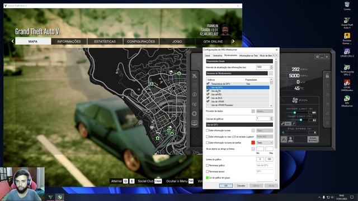Click the info icon in Afterburner sidebar
358x201 pixels.
point(194,94)
